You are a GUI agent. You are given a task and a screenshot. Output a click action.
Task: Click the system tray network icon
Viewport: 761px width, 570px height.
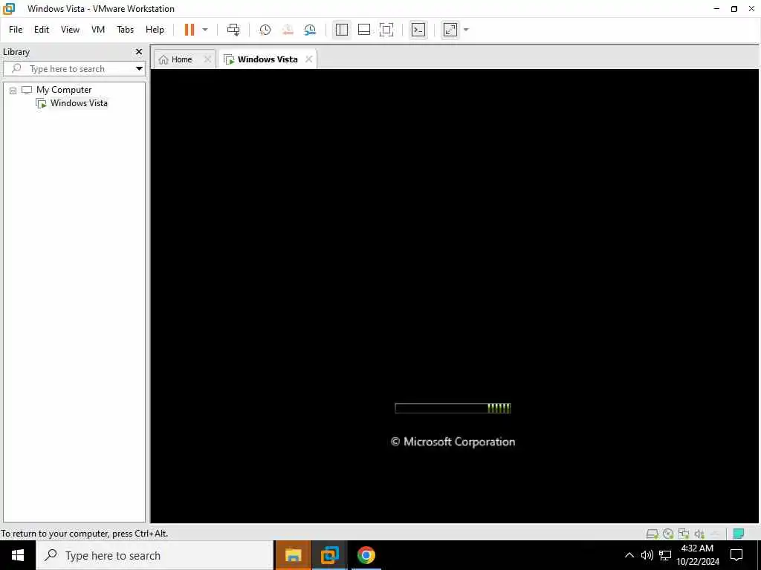coord(665,555)
